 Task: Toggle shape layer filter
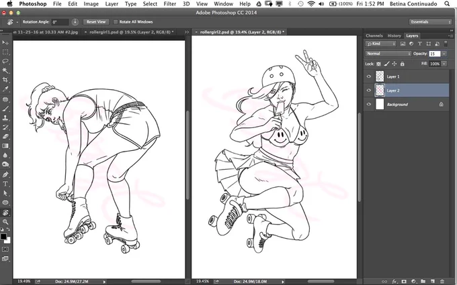pyautogui.click(x=429, y=44)
